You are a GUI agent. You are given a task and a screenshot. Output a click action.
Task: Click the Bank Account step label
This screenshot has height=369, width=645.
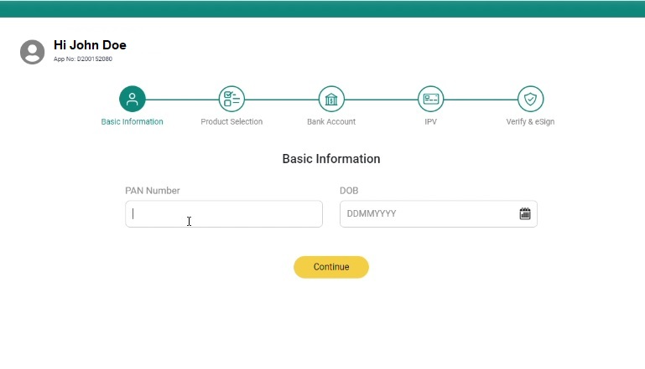coord(331,121)
